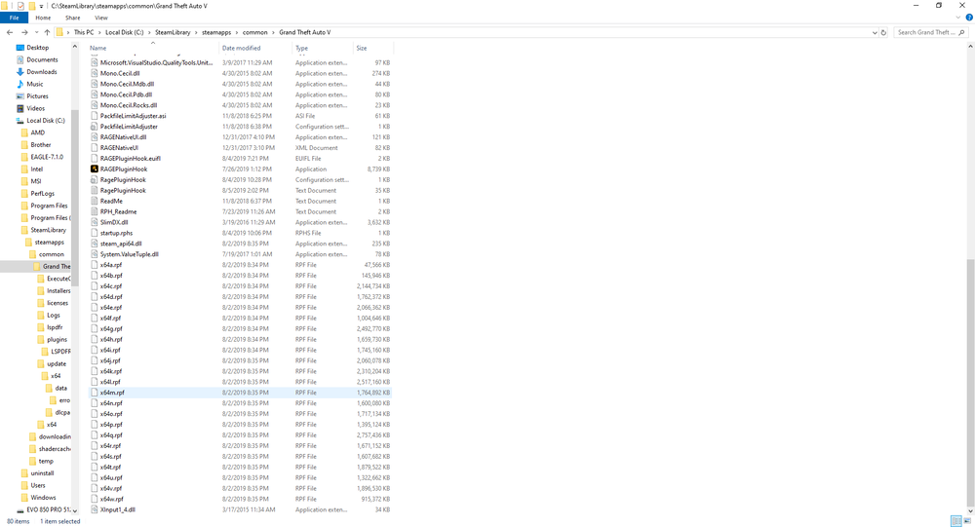Select the SlimDX.dll file icon

point(95,222)
